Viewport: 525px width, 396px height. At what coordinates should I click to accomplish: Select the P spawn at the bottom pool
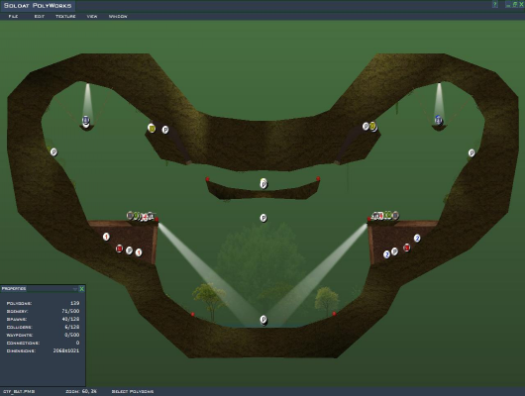coord(263,319)
